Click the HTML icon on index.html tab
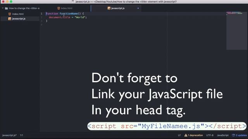Screen dimensions: 248x139 pos(59,8)
